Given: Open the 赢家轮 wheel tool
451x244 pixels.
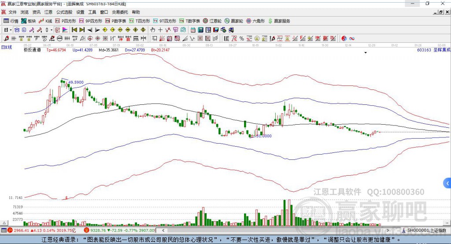Looking at the screenshot, I should click(x=234, y=21).
